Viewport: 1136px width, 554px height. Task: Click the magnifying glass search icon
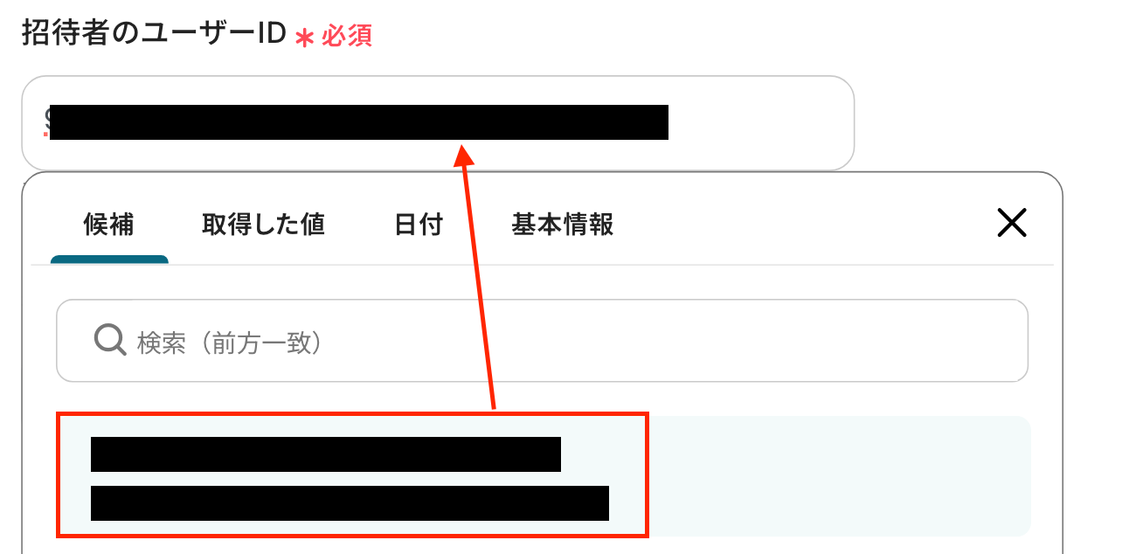click(111, 339)
